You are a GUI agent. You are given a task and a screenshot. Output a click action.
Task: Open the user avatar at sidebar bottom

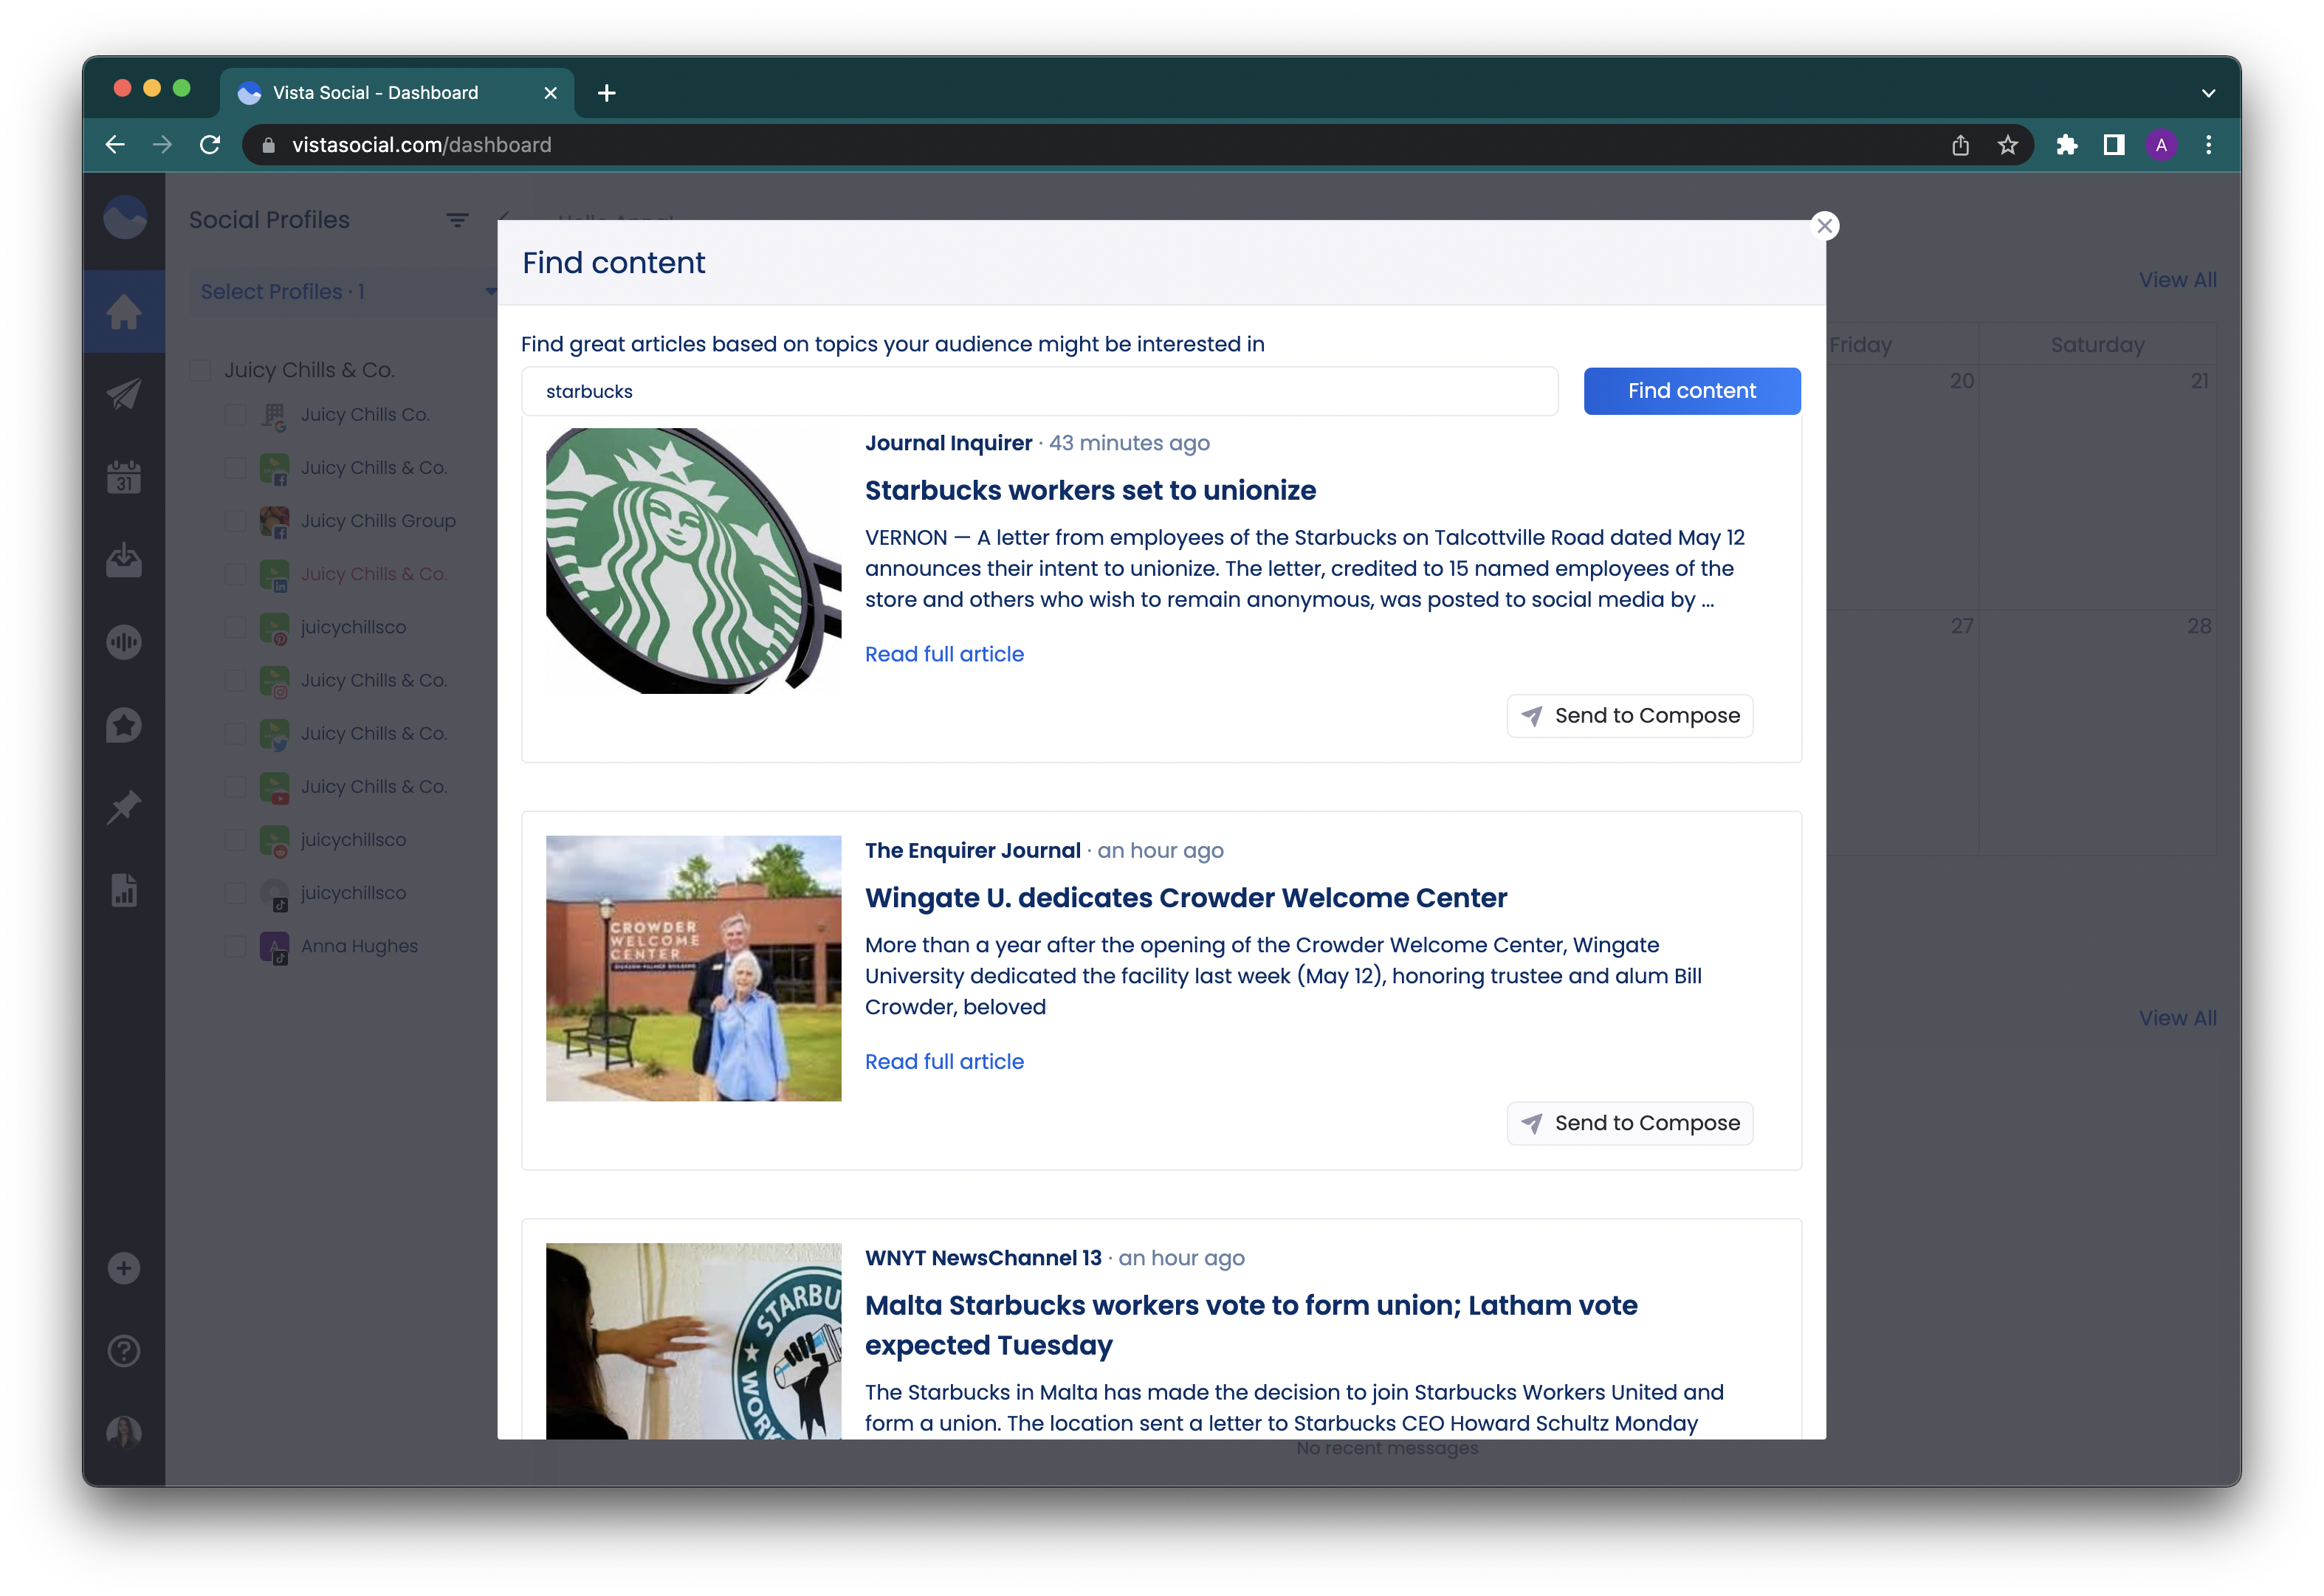click(x=124, y=1433)
